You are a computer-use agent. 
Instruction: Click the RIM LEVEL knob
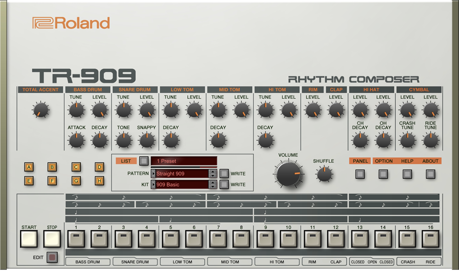coord(313,110)
